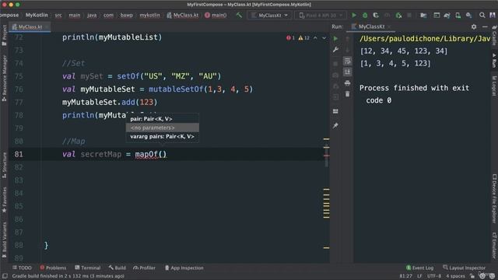
Task: Open the Pixel 4 API 30 device dropdown
Action: point(320,15)
